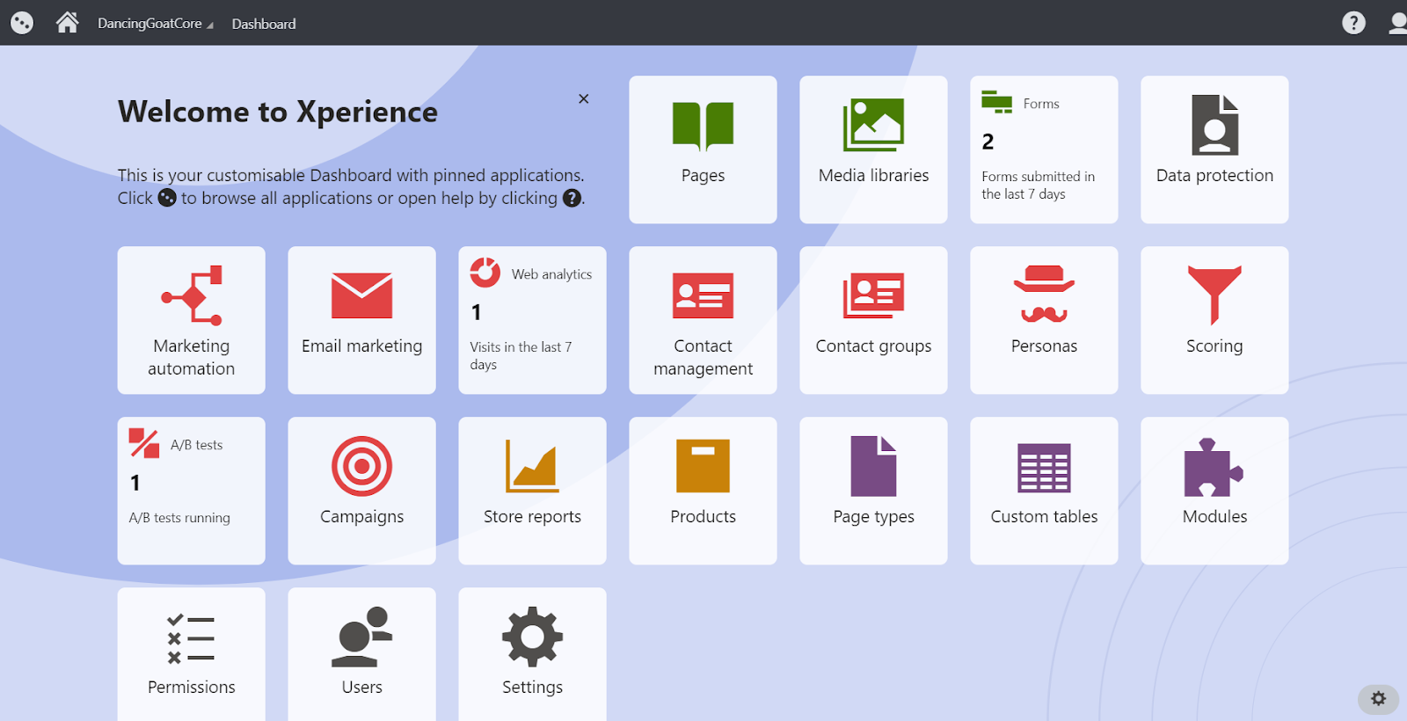The height and width of the screenshot is (721, 1407).
Task: Open the Email marketing tile
Action: 361,320
